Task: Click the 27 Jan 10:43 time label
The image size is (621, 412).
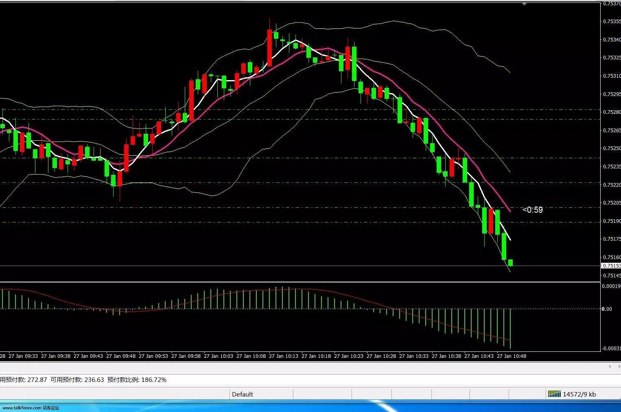Action: pyautogui.click(x=479, y=356)
